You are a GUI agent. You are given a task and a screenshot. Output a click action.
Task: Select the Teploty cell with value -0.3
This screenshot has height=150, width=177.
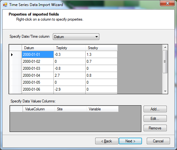69,55
